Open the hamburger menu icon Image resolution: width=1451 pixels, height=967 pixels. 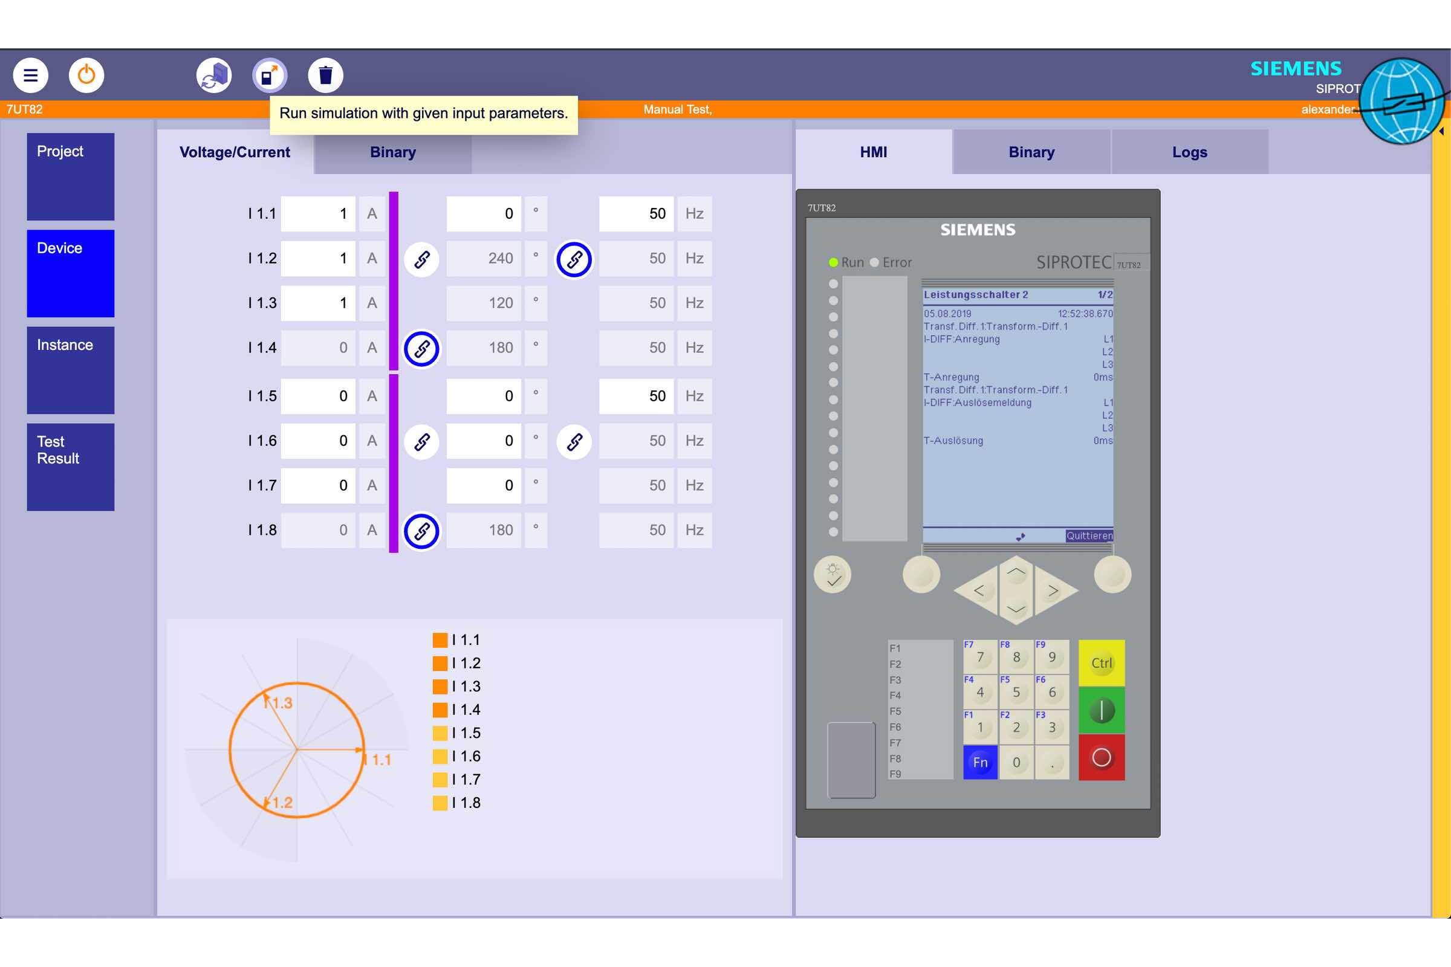click(30, 75)
